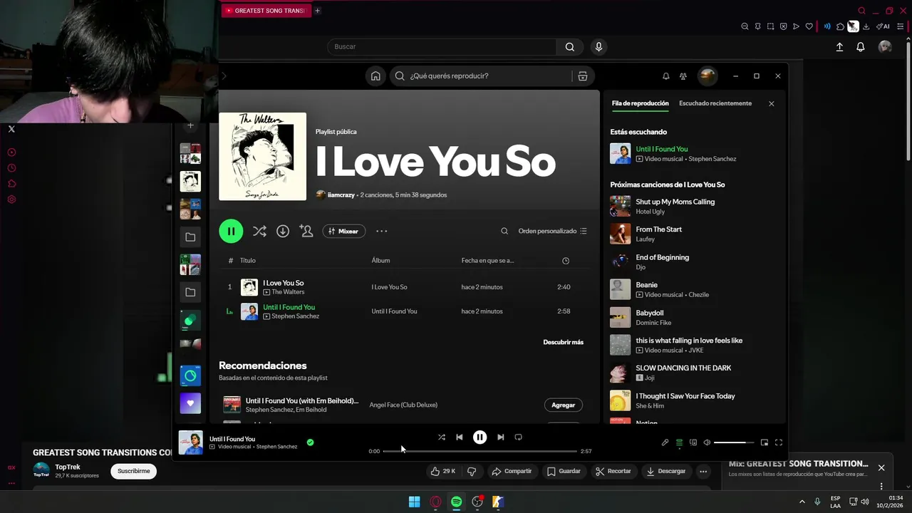Expand the first folder in Spotify sidebar
This screenshot has height=513, width=912.
click(190, 237)
